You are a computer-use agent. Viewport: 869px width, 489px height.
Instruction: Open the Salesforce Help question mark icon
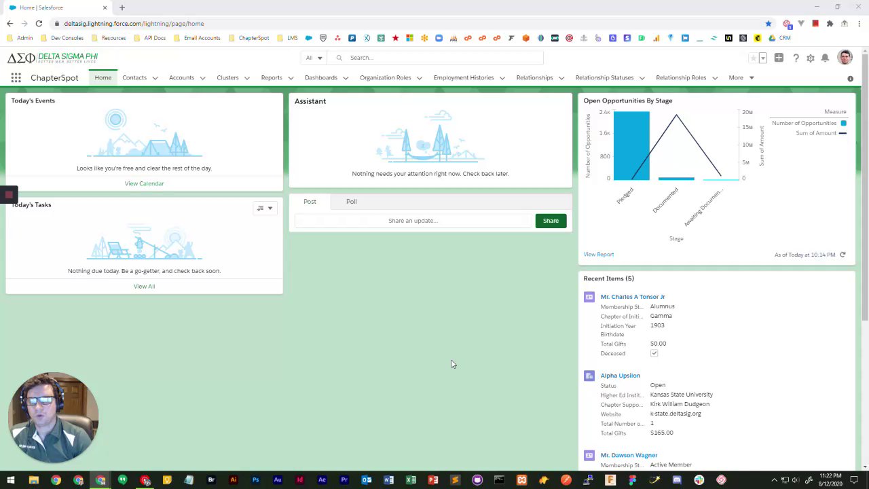tap(796, 58)
